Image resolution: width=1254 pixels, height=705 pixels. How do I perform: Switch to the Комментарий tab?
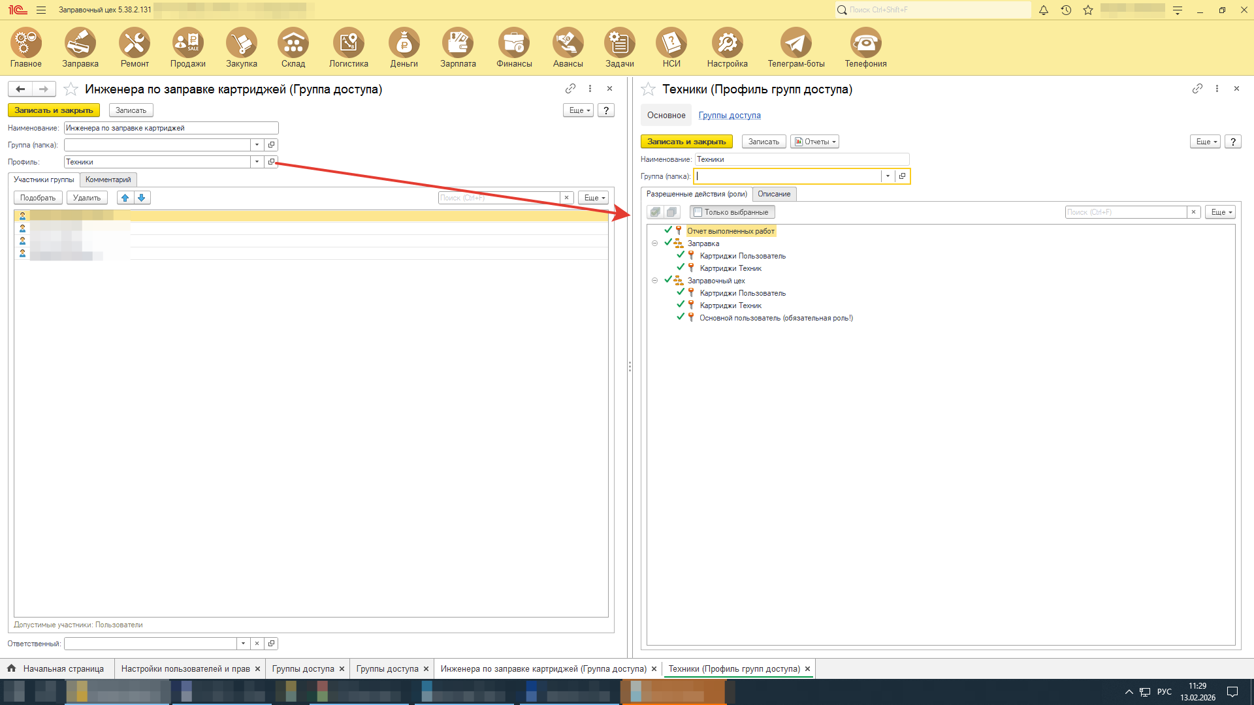108,180
